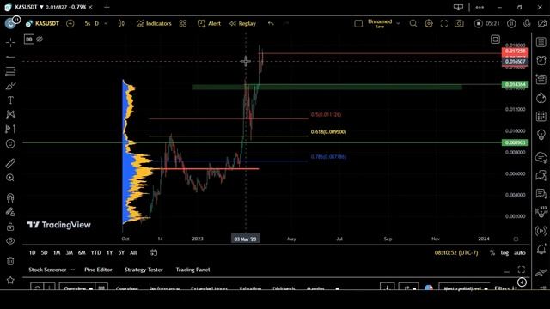550x309 pixels.
Task: Expand the Stock Screener dropdown
Action: 72,270
